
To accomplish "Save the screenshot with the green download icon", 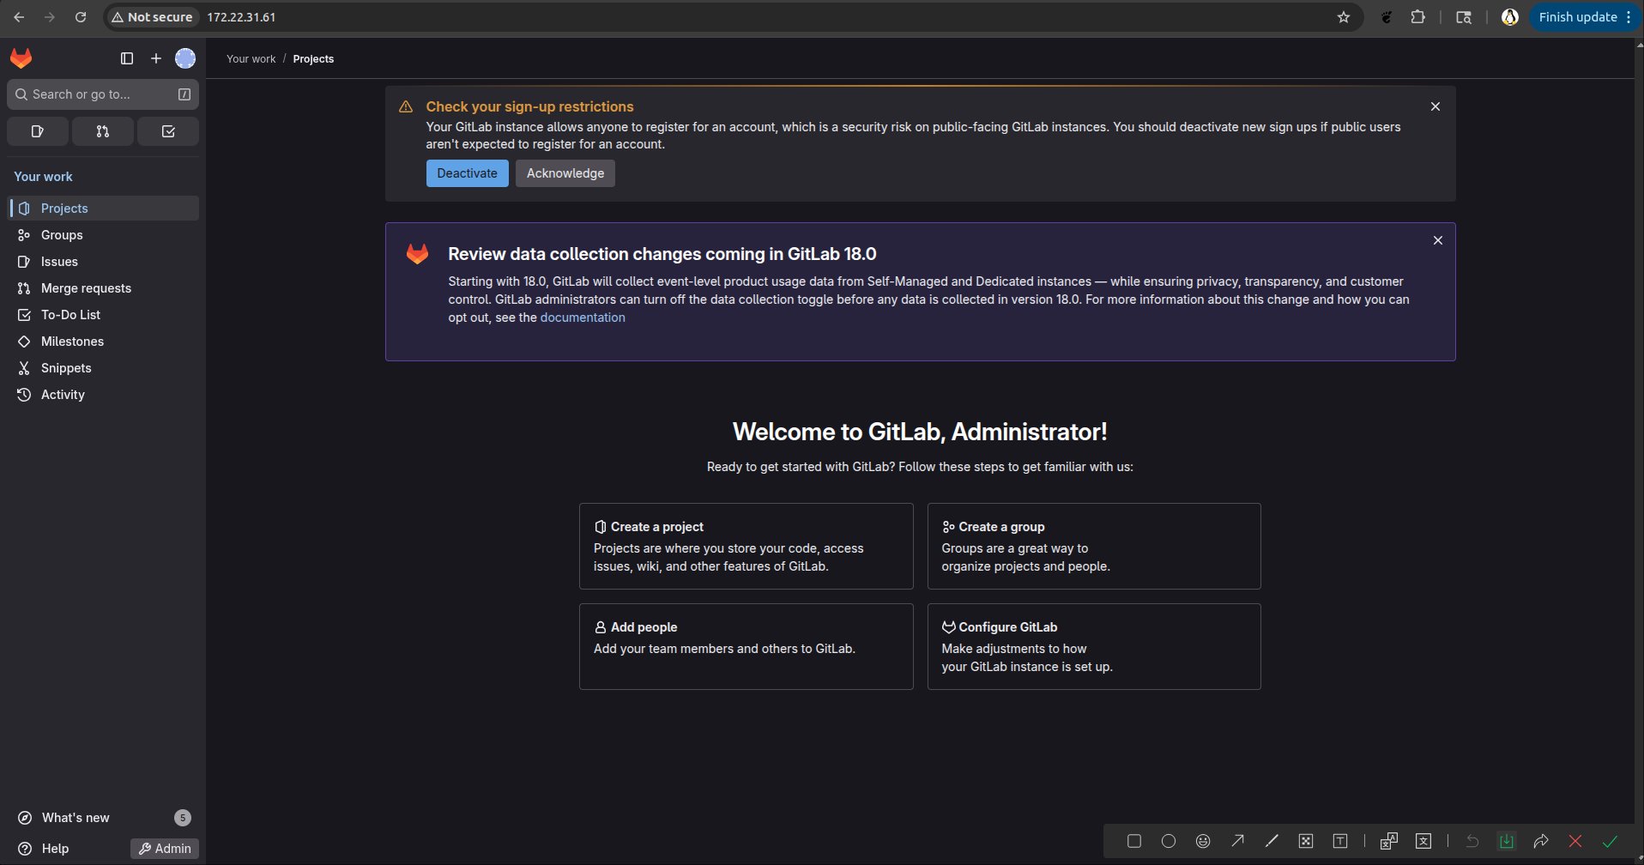I will [1507, 841].
